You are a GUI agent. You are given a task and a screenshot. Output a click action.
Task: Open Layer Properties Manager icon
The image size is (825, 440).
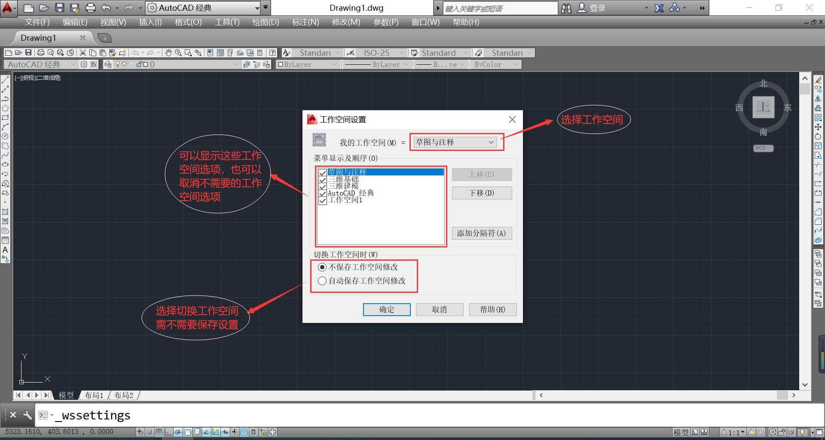[108, 64]
